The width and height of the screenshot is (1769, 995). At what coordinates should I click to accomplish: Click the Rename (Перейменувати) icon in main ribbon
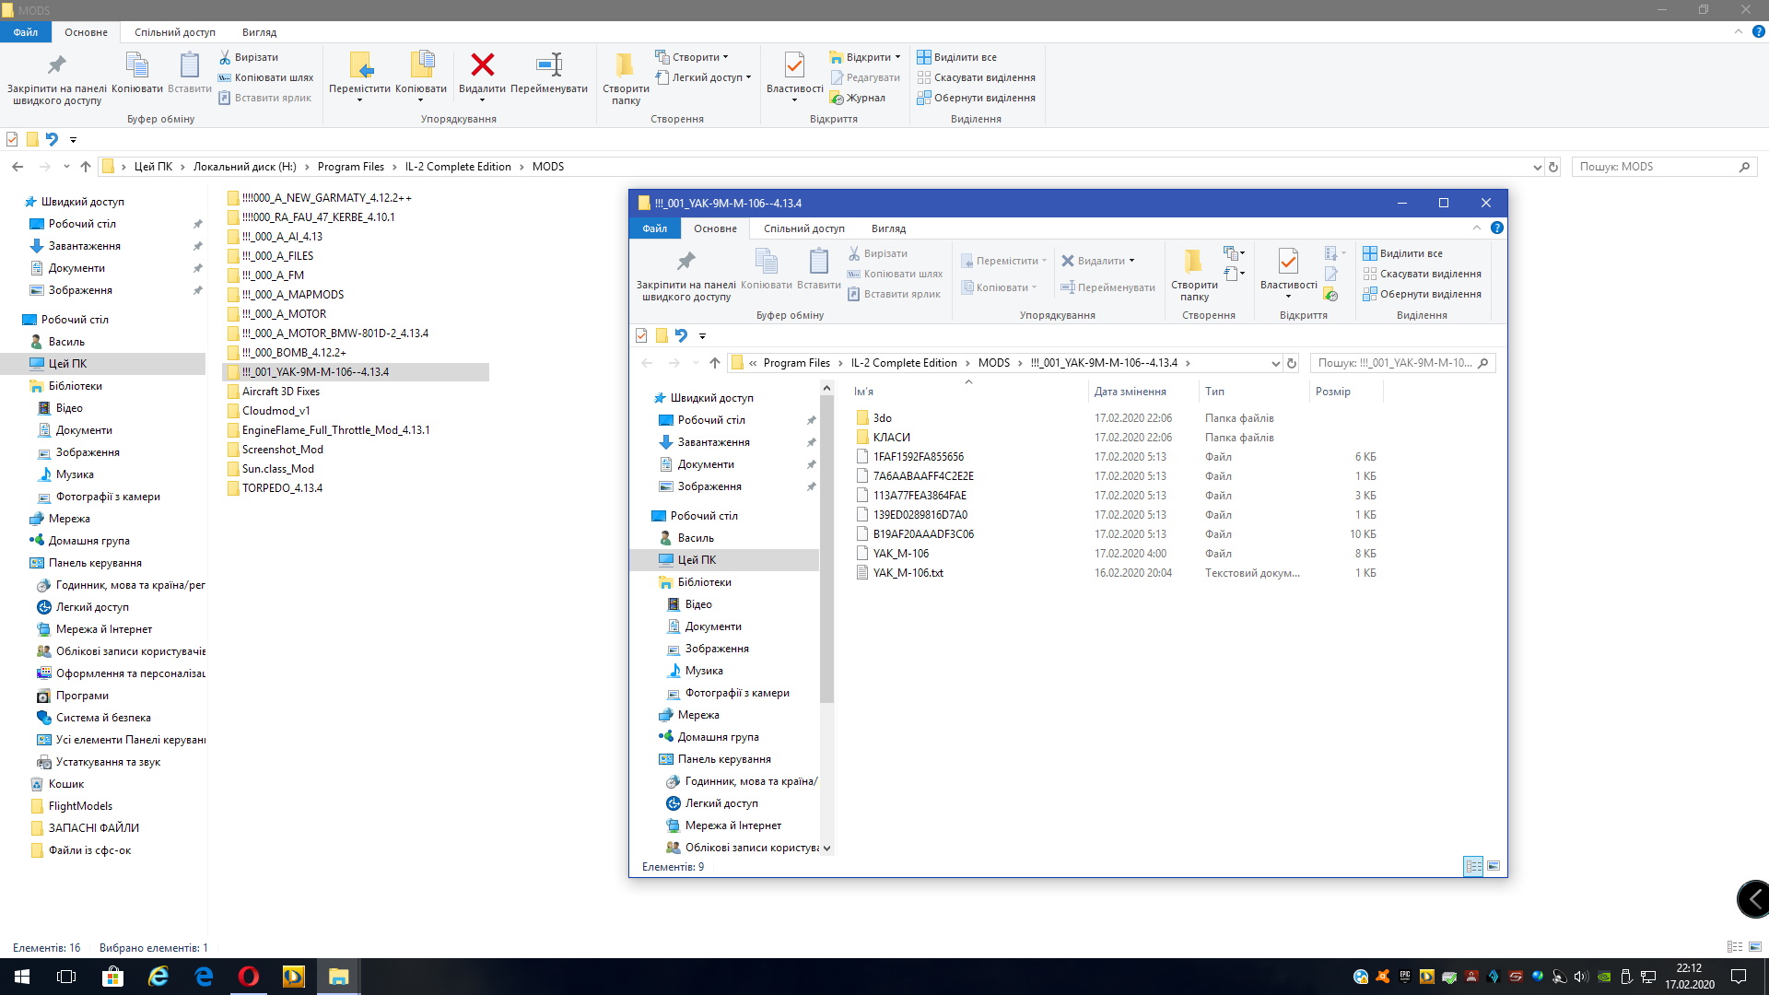click(548, 66)
